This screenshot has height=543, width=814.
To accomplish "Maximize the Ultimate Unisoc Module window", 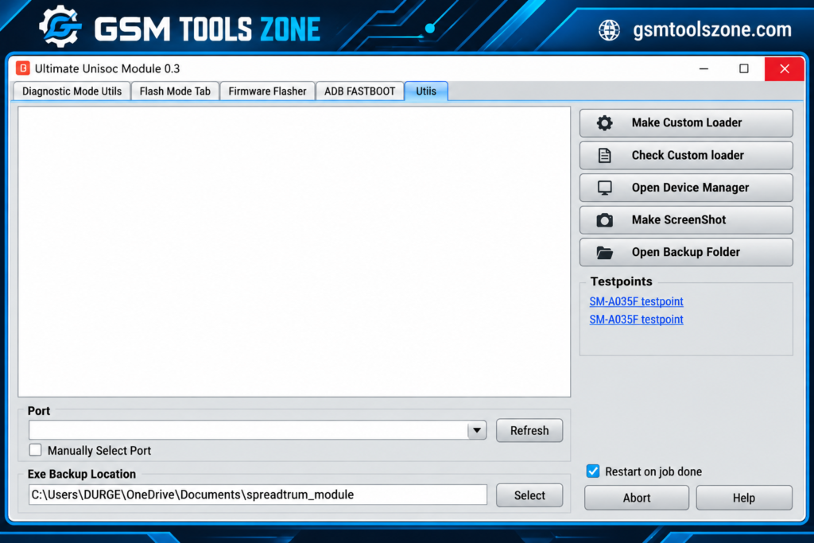I will [744, 68].
